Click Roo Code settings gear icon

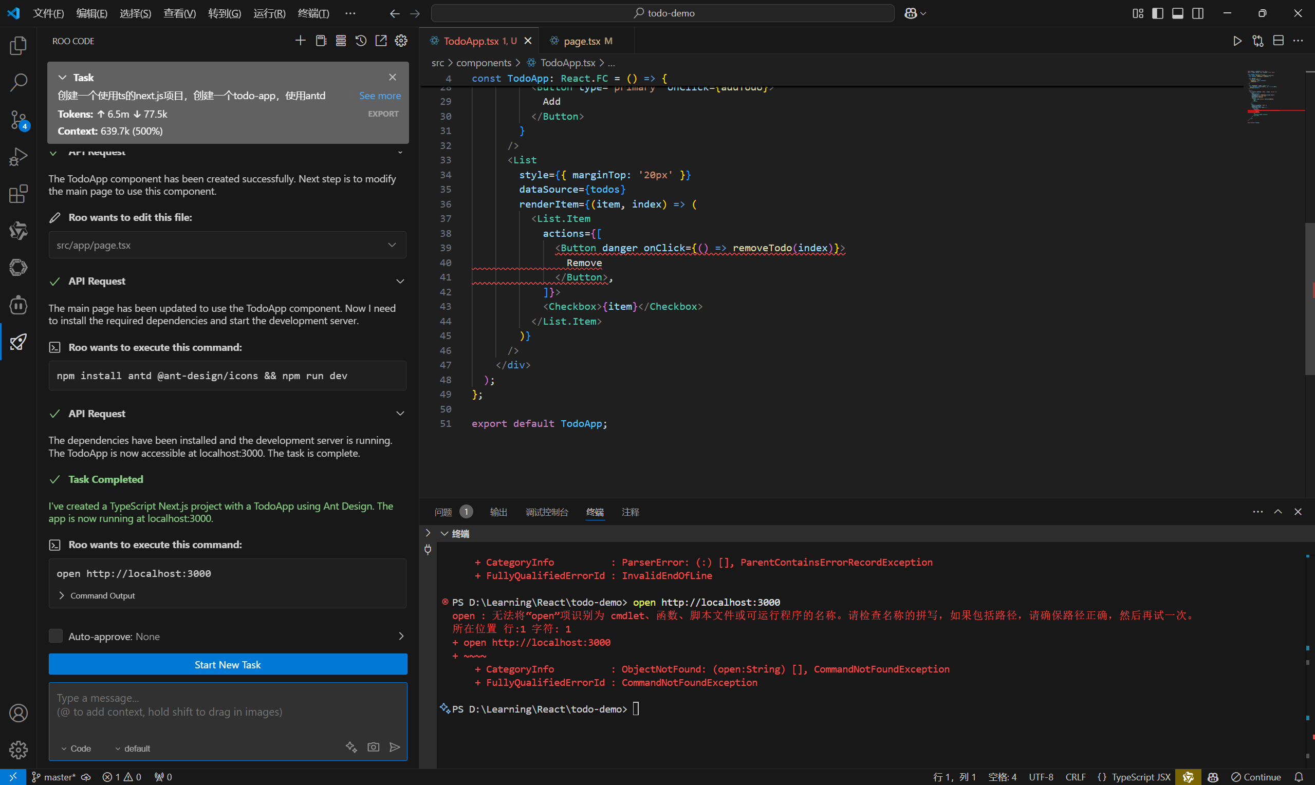pos(401,41)
